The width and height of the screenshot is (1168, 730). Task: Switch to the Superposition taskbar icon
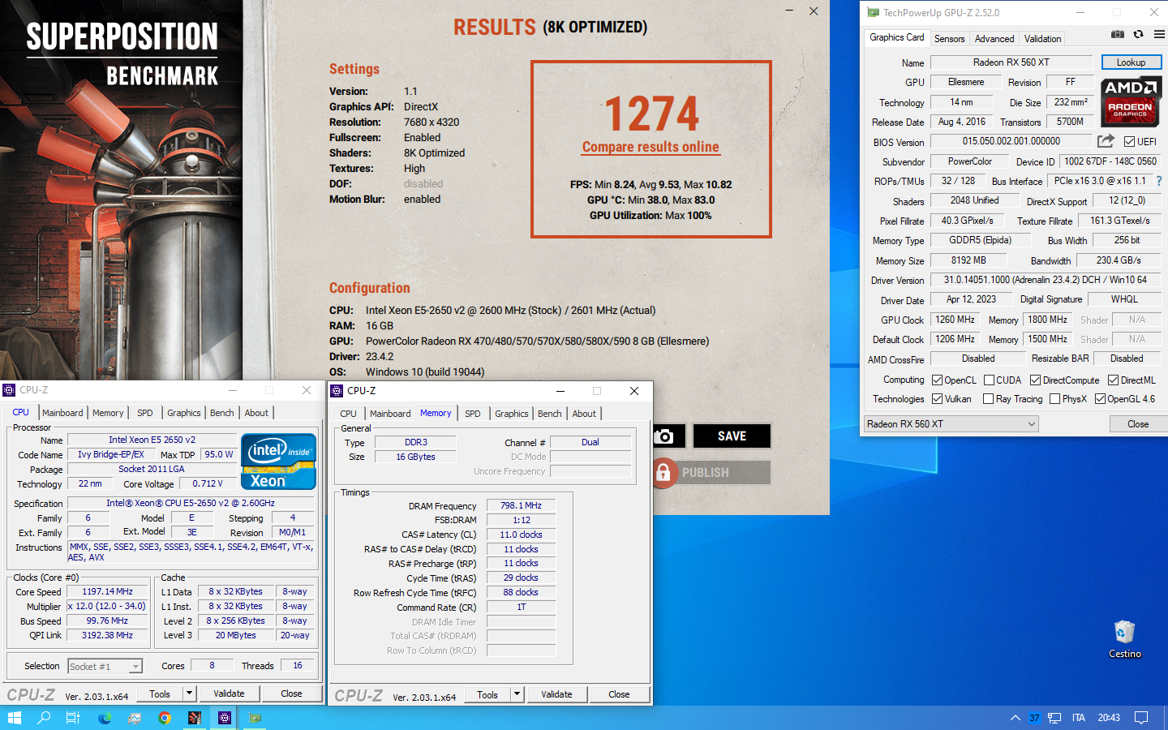195,718
